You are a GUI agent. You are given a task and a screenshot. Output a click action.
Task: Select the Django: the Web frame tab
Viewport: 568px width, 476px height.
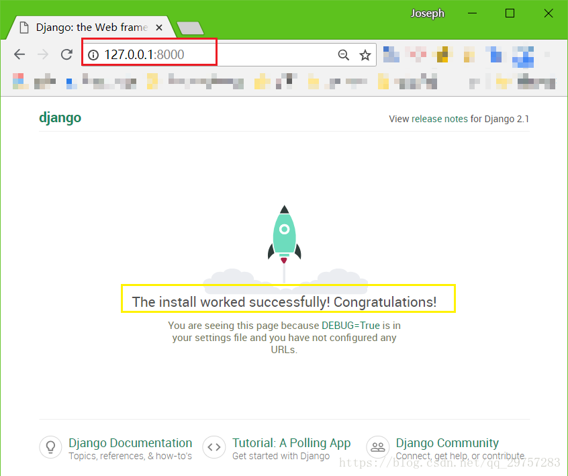coord(91,28)
